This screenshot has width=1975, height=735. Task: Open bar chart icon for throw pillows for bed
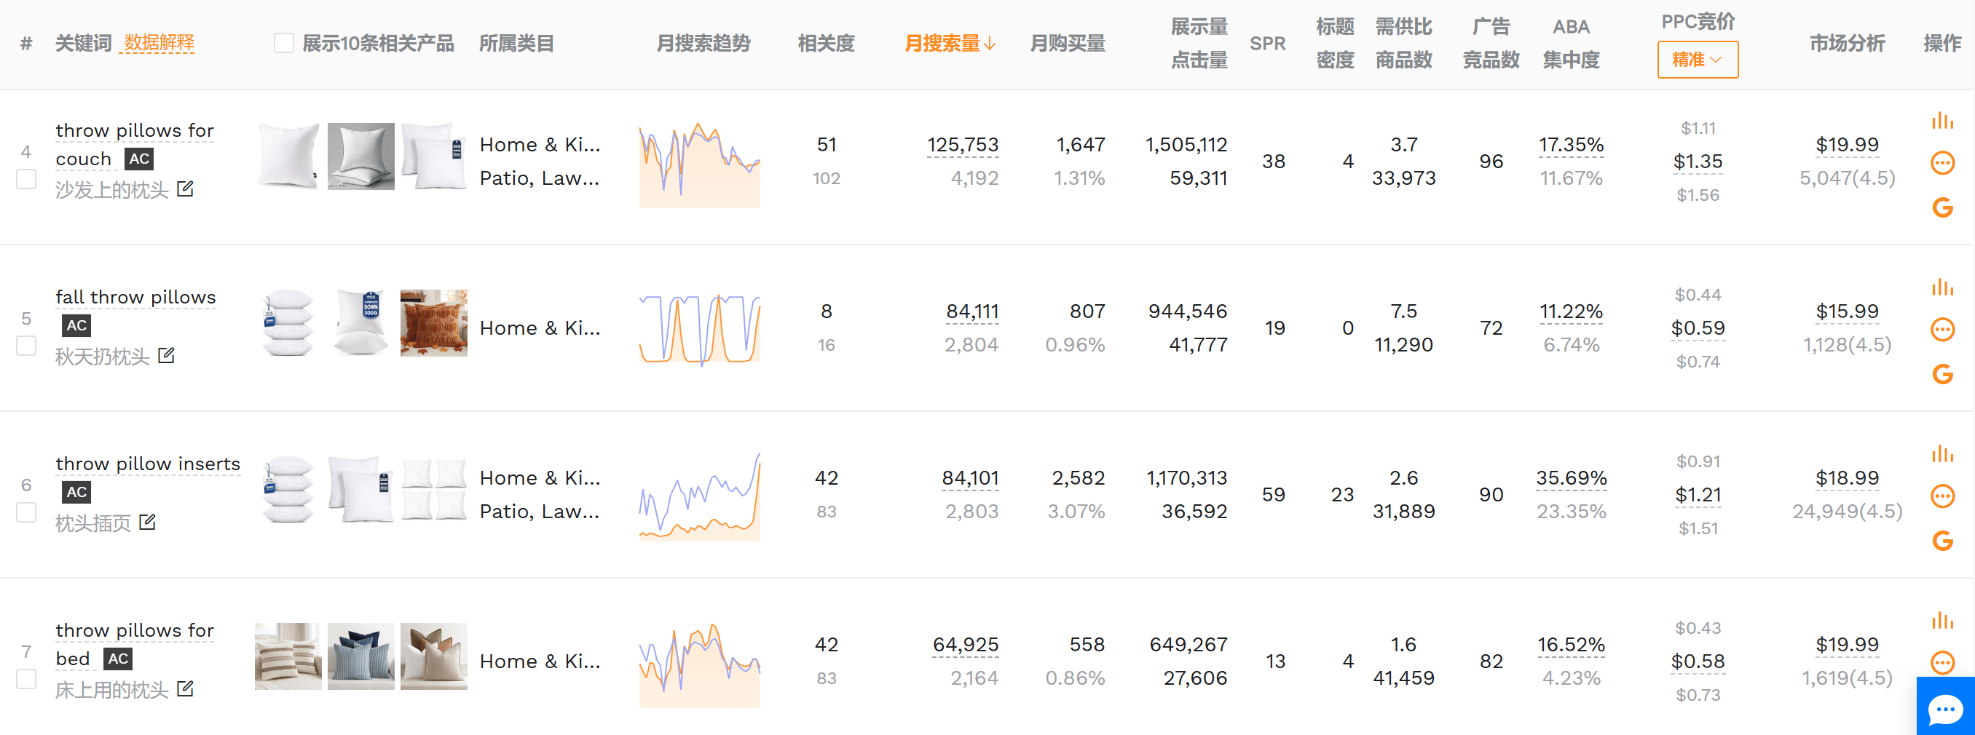click(x=1942, y=621)
